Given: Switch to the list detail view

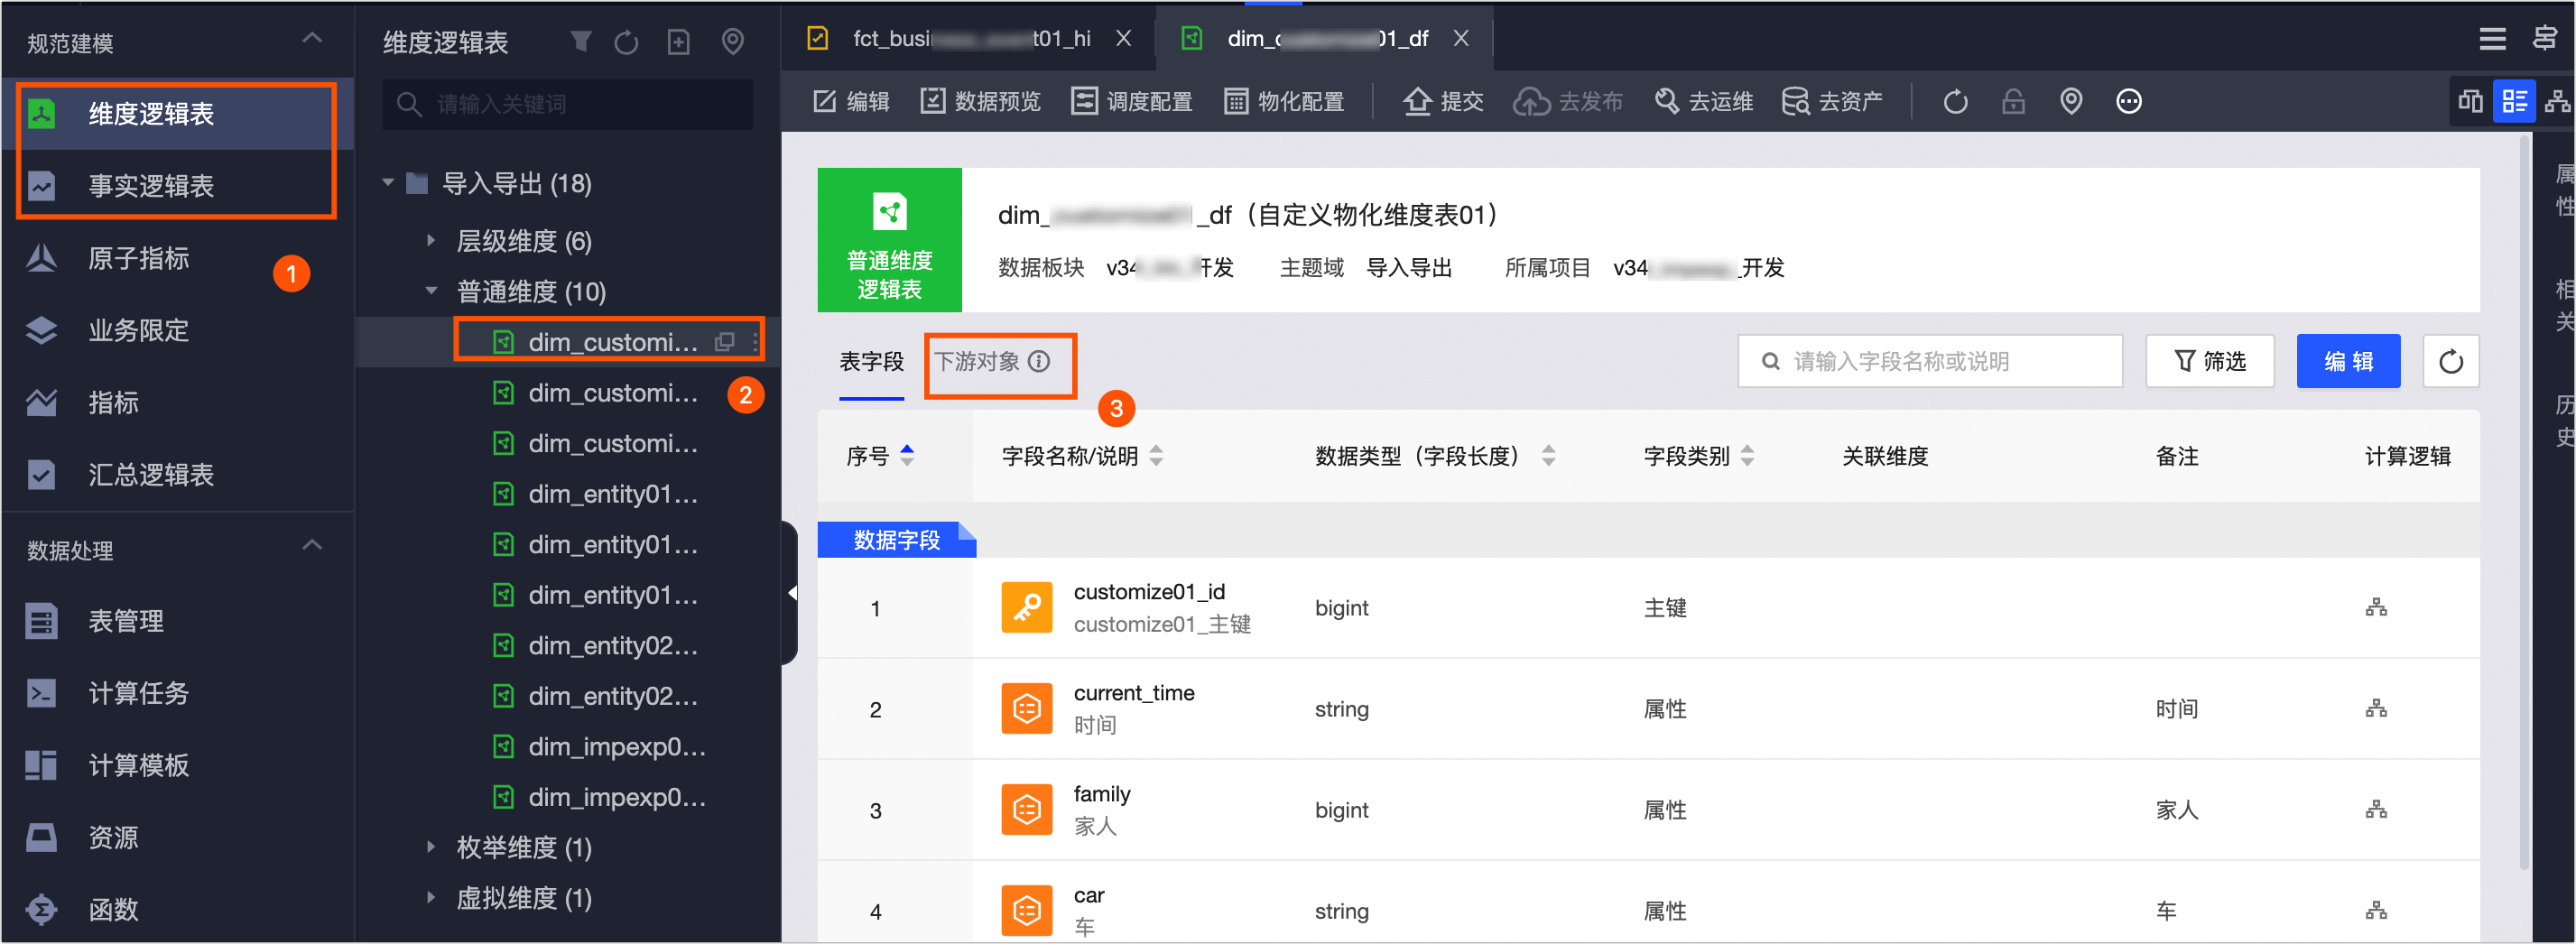Looking at the screenshot, I should point(2514,101).
